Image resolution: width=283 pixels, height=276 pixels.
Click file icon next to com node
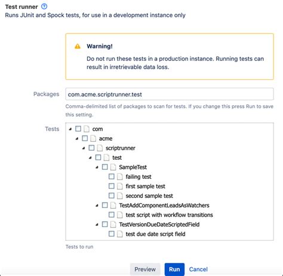point(87,129)
